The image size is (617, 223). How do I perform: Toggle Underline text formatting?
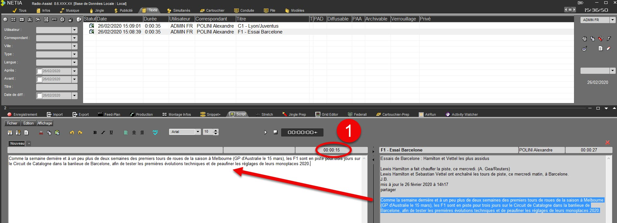111,132
